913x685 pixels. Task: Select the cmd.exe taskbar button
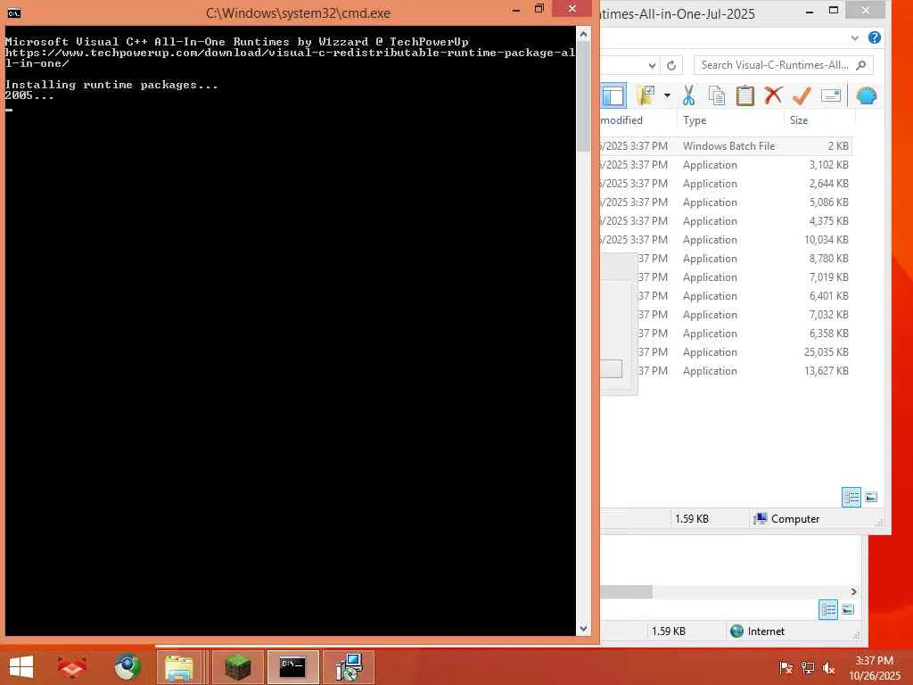coord(292,667)
